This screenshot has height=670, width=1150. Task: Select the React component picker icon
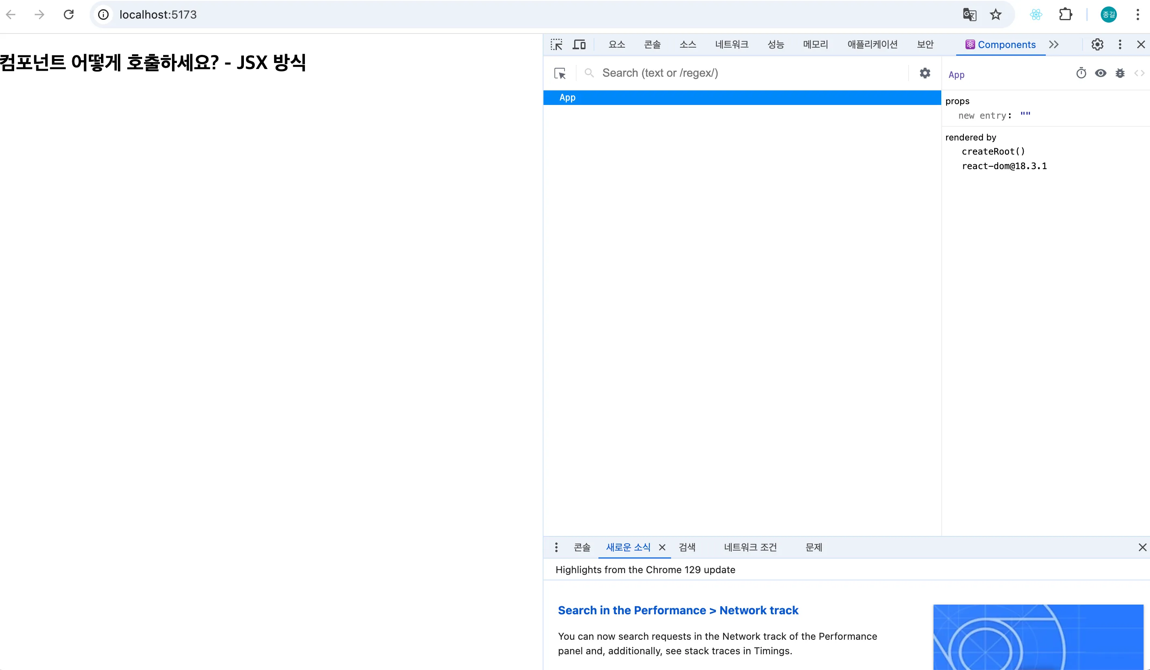pos(560,73)
